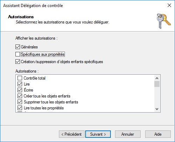Uncheck Création/suppression d'objets enfants spécifiques
This screenshot has height=142, width=175.
tap(18, 62)
